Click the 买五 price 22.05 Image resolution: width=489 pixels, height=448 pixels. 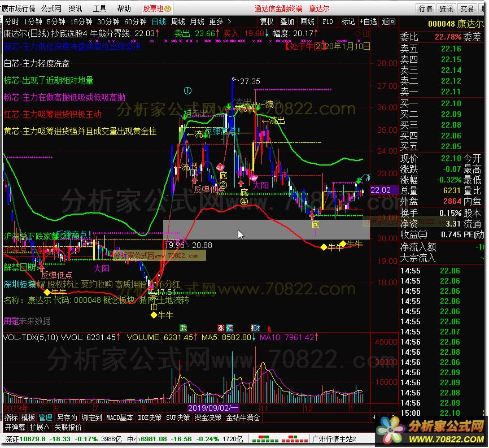pos(451,146)
